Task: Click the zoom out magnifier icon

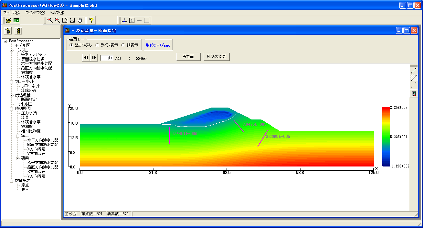Action: (x=57, y=20)
